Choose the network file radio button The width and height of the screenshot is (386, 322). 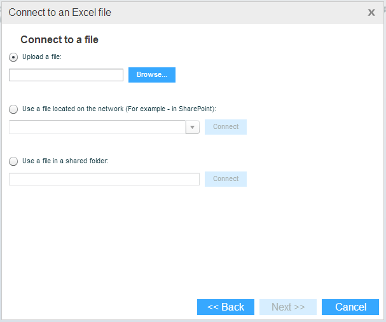(13, 109)
